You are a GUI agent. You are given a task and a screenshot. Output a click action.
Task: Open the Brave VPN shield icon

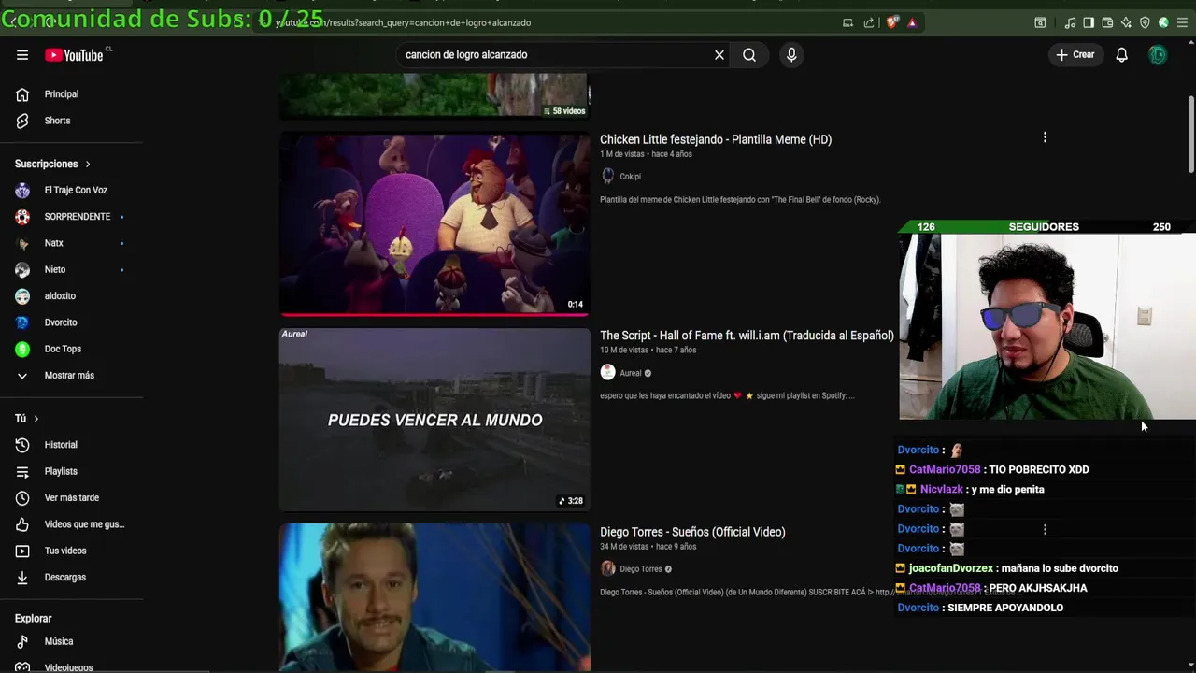pos(1145,22)
